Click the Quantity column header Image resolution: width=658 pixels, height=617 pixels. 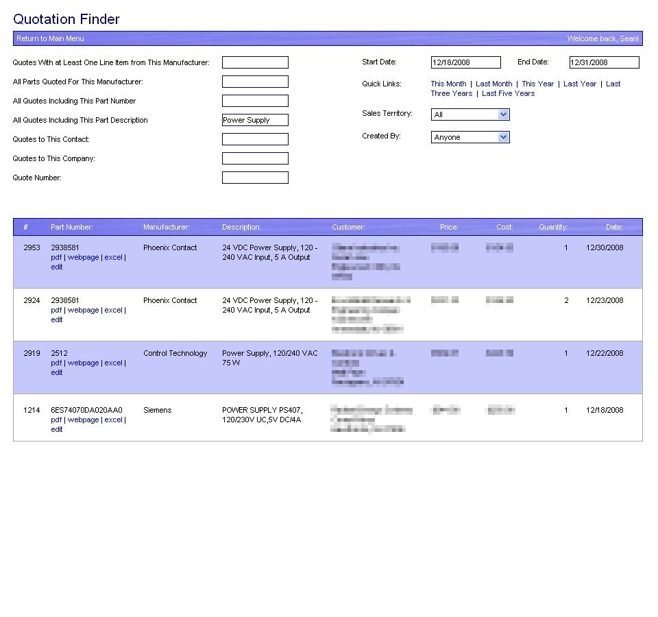(553, 227)
